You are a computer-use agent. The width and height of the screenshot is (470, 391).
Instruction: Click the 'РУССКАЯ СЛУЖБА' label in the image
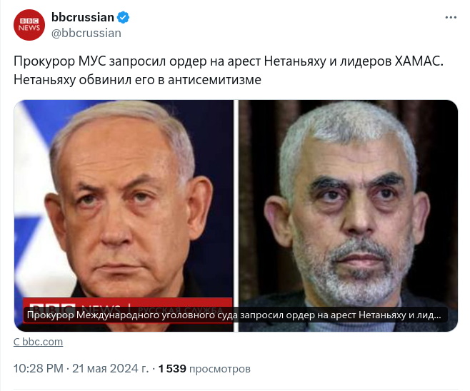coord(181,308)
